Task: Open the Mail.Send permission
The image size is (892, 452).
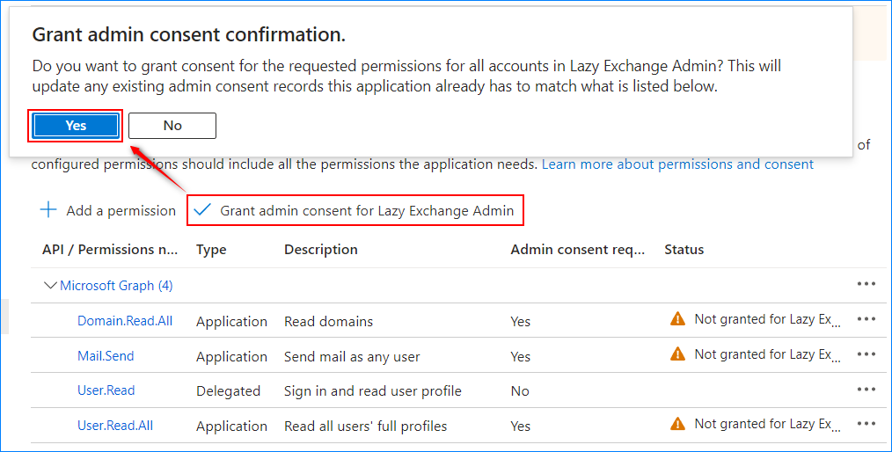Action: coord(106,356)
